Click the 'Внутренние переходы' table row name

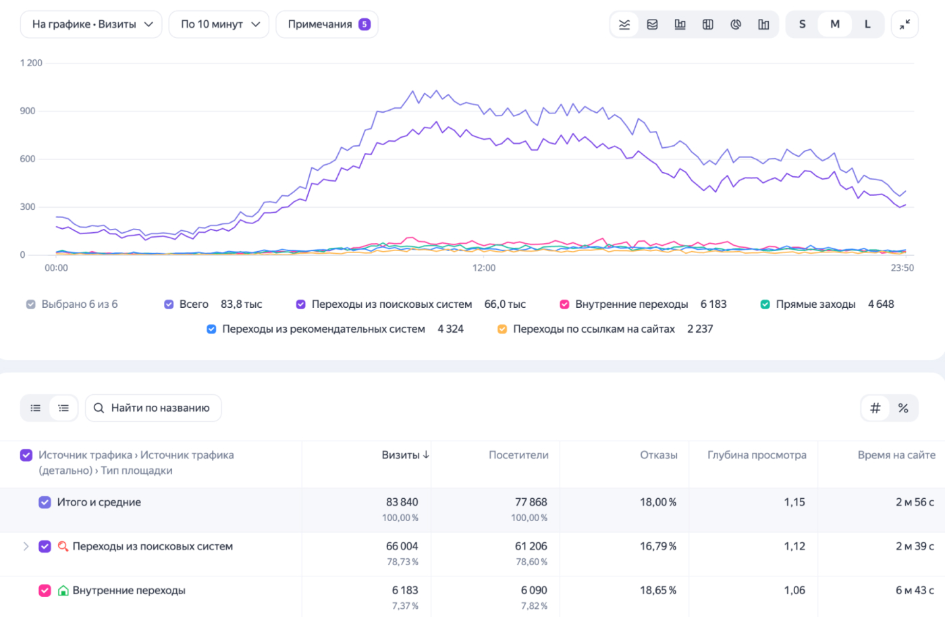click(129, 591)
